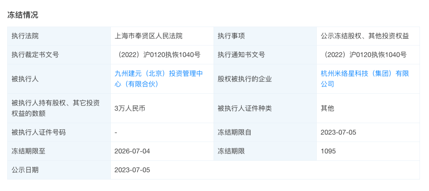The height and width of the screenshot is (191, 429).
Task: Click the 1095 freeze period value
Action: (x=328, y=151)
